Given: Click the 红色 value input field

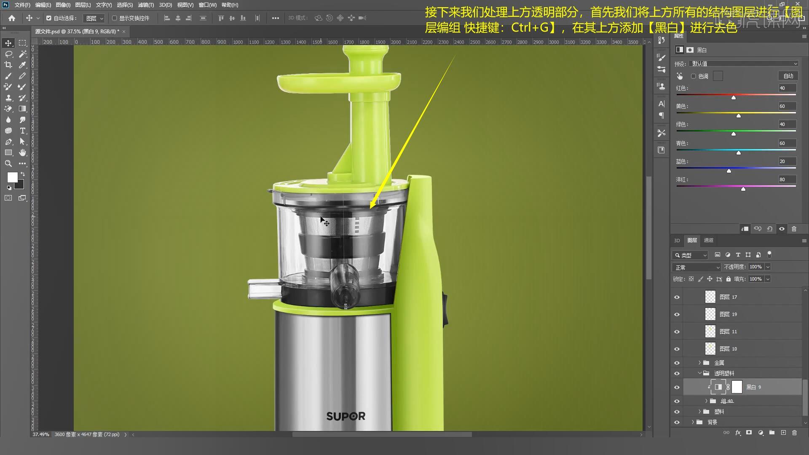Looking at the screenshot, I should click(787, 88).
